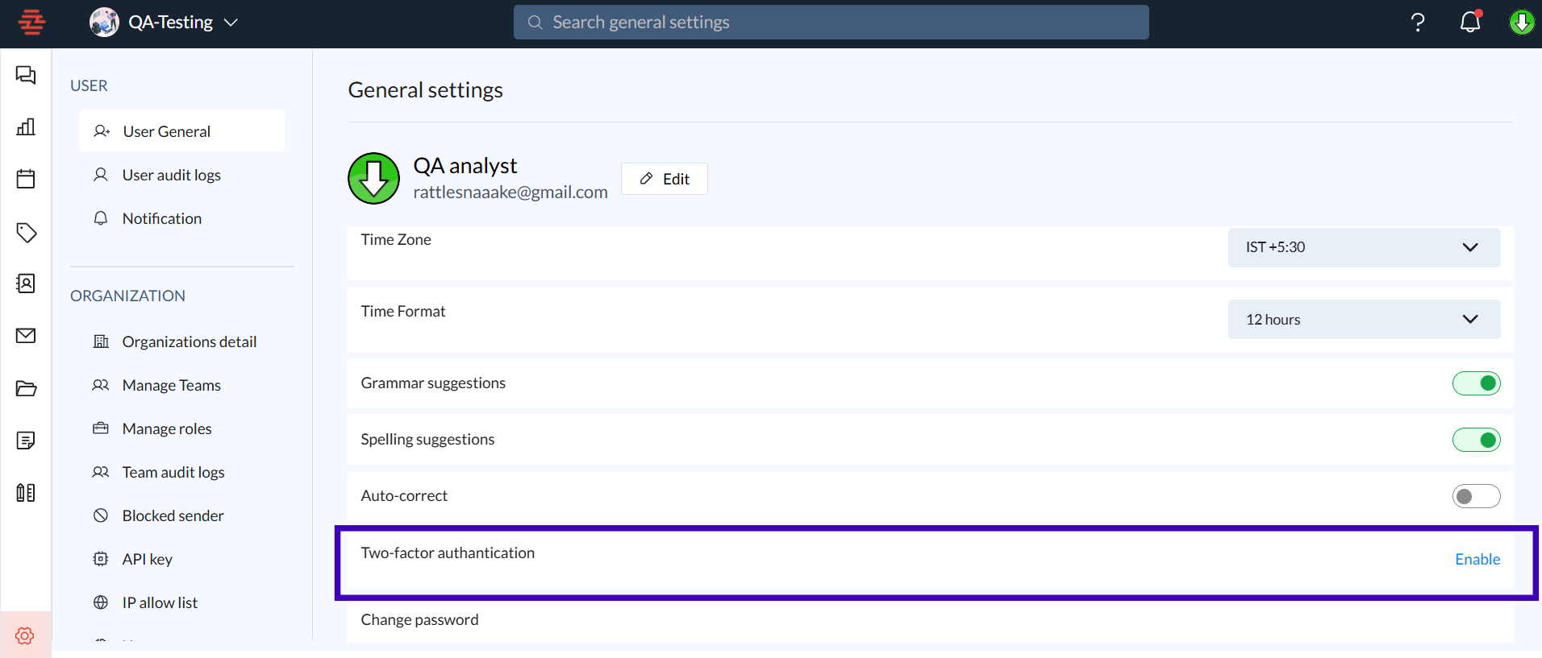Focus the Search general settings field
The width and height of the screenshot is (1542, 658).
click(x=831, y=23)
